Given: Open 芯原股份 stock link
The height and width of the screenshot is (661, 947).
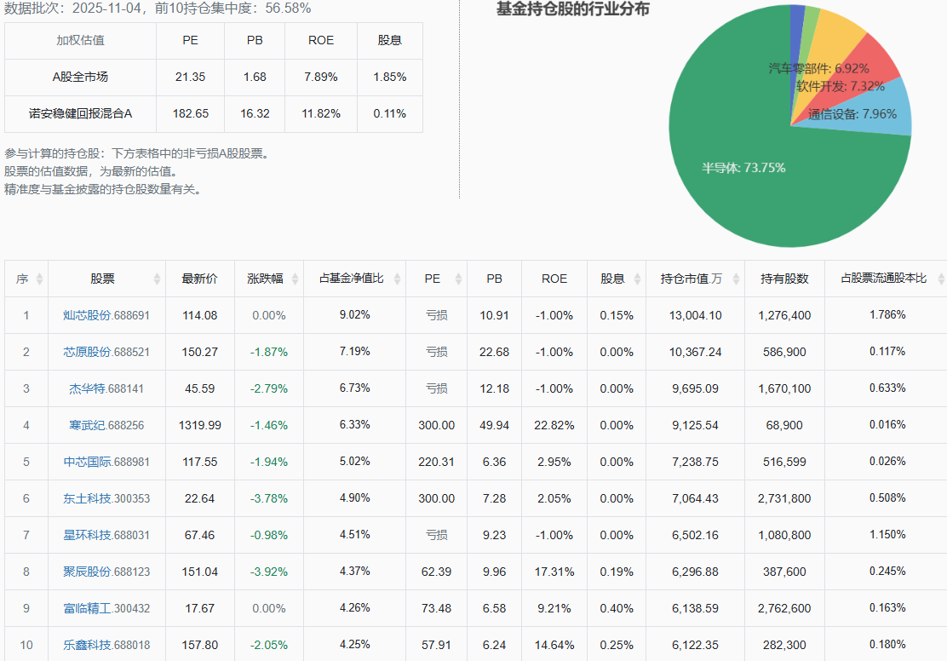Looking at the screenshot, I should tap(87, 353).
